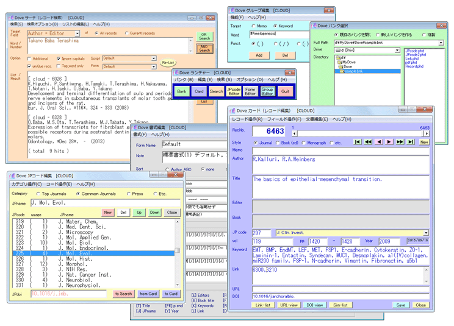
Task: Go to previous record arrow icon
Action: pos(378,142)
